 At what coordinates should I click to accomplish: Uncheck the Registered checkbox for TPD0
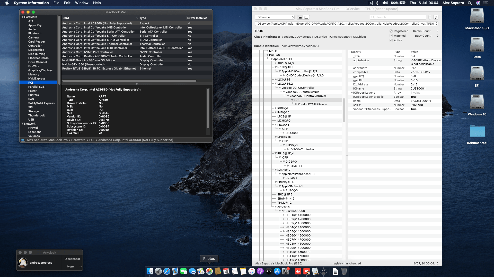391,31
